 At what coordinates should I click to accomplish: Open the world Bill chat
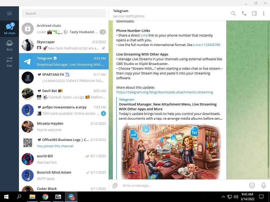tap(64, 159)
